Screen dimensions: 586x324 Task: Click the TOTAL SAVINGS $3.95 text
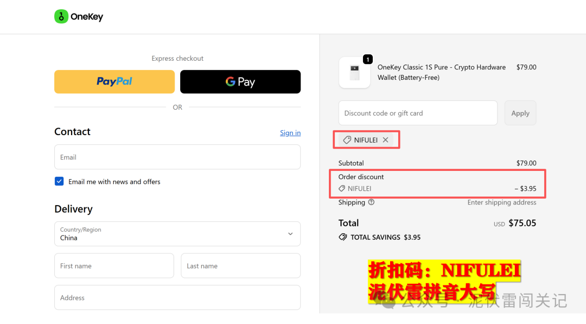[385, 237]
